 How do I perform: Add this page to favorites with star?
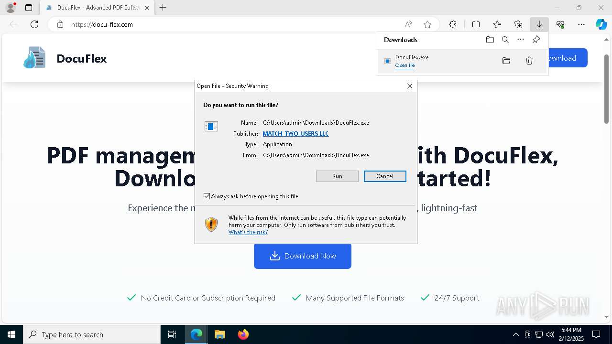click(x=427, y=24)
